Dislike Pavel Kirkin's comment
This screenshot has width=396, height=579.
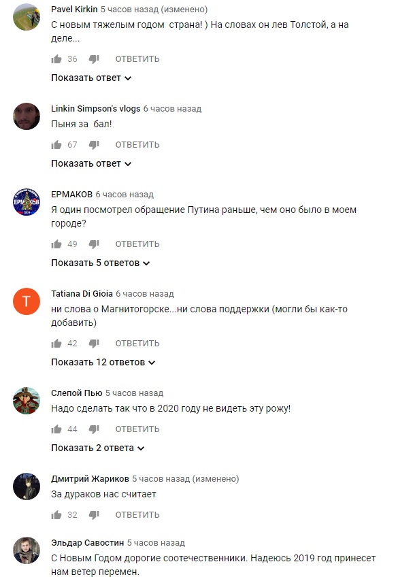coord(94,59)
